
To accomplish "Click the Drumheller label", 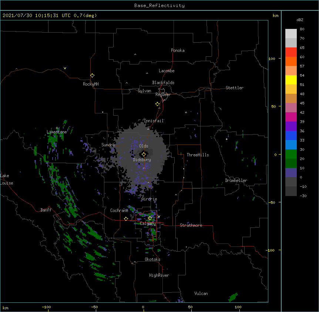I will tap(236, 180).
